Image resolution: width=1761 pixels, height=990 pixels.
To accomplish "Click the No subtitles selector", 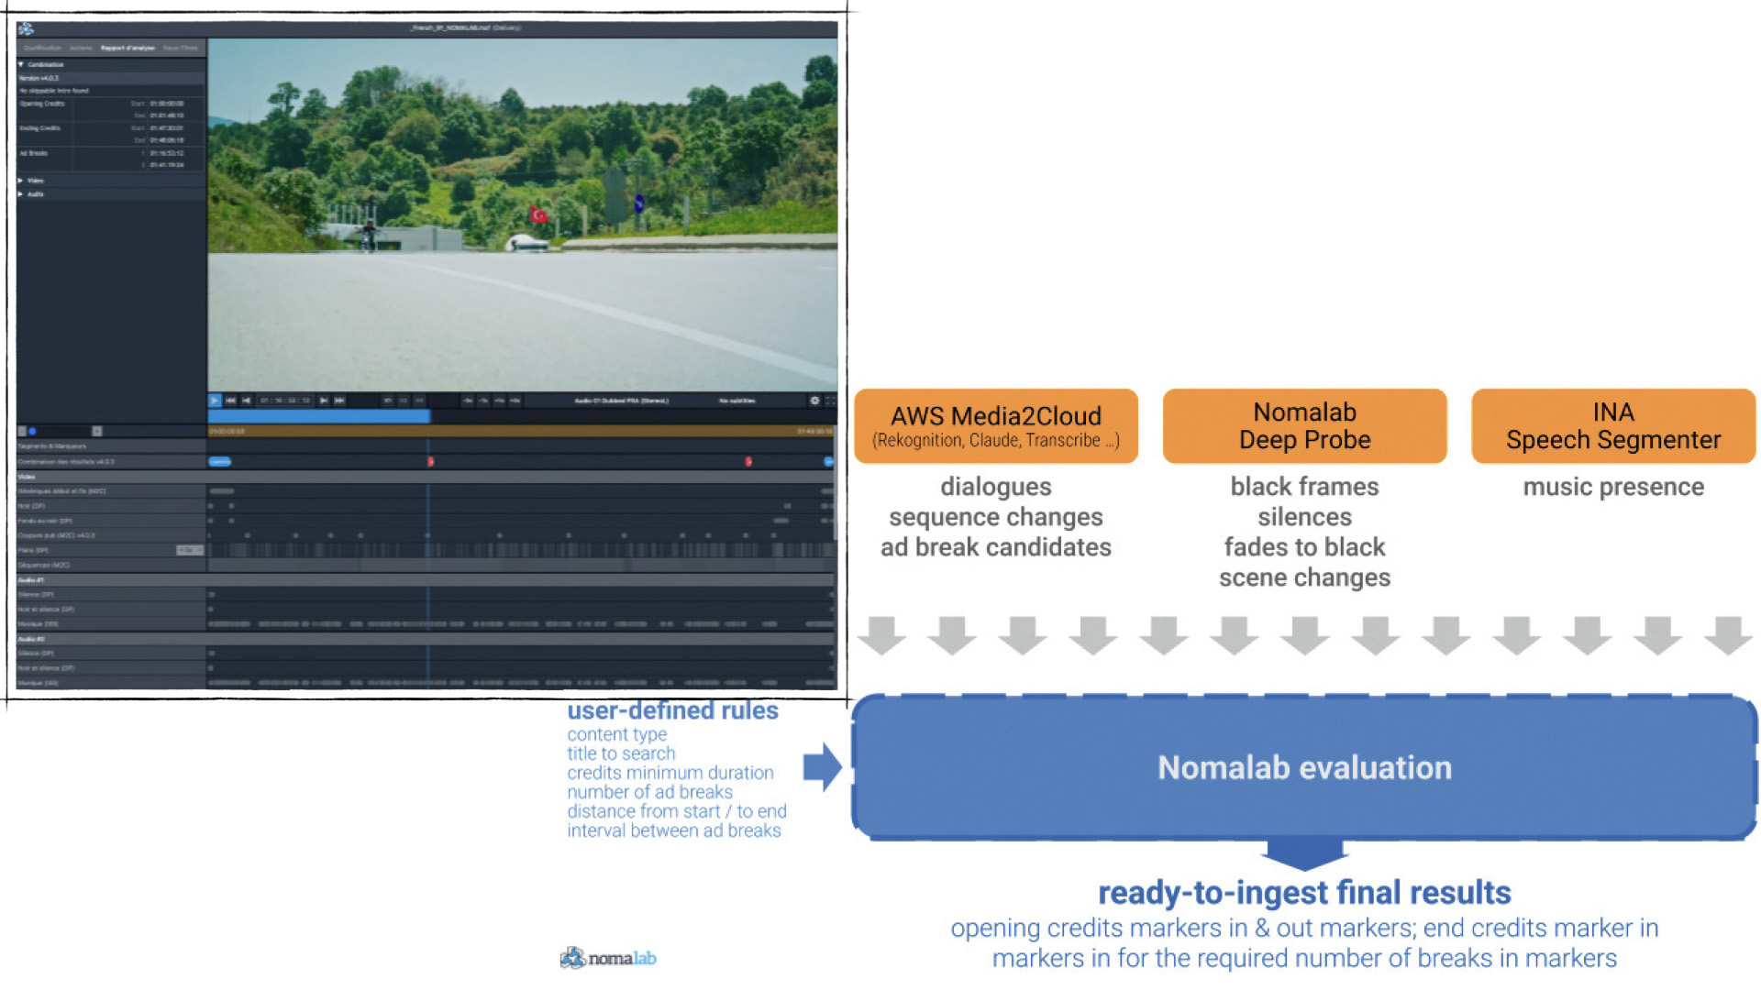I will [737, 401].
